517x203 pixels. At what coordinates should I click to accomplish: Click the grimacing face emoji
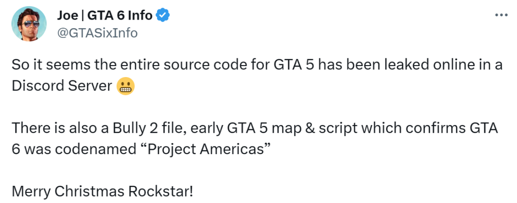coord(125,86)
